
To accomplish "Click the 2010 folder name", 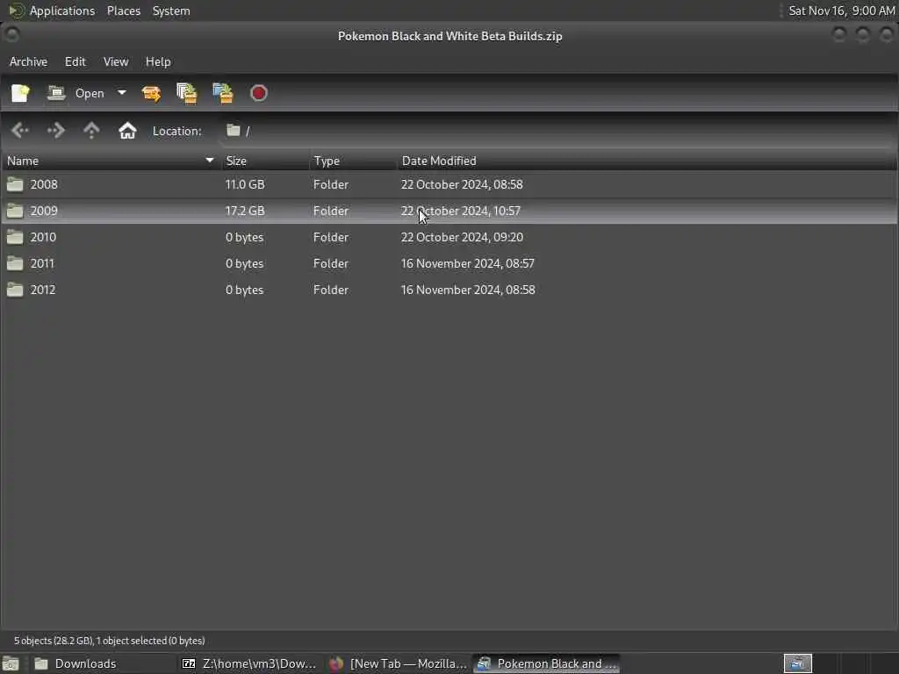I will 44,237.
